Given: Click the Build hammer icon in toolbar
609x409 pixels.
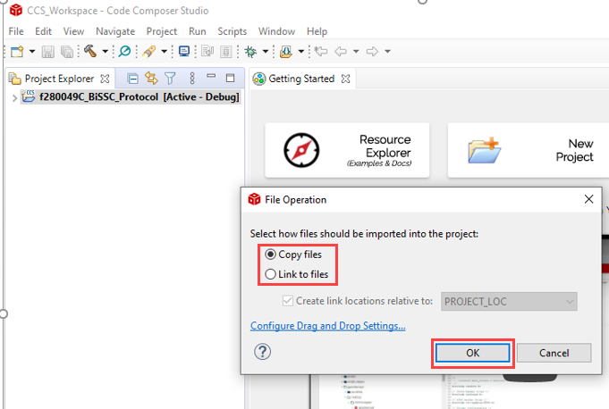Looking at the screenshot, I should tap(90, 52).
